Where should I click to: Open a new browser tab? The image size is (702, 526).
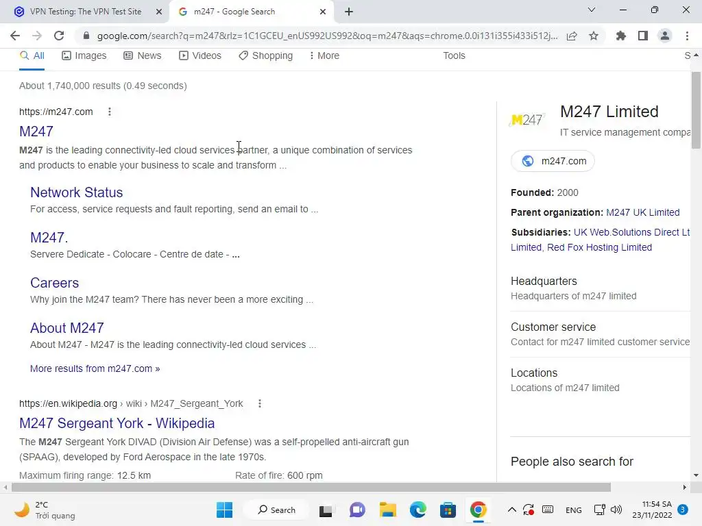pos(349,12)
